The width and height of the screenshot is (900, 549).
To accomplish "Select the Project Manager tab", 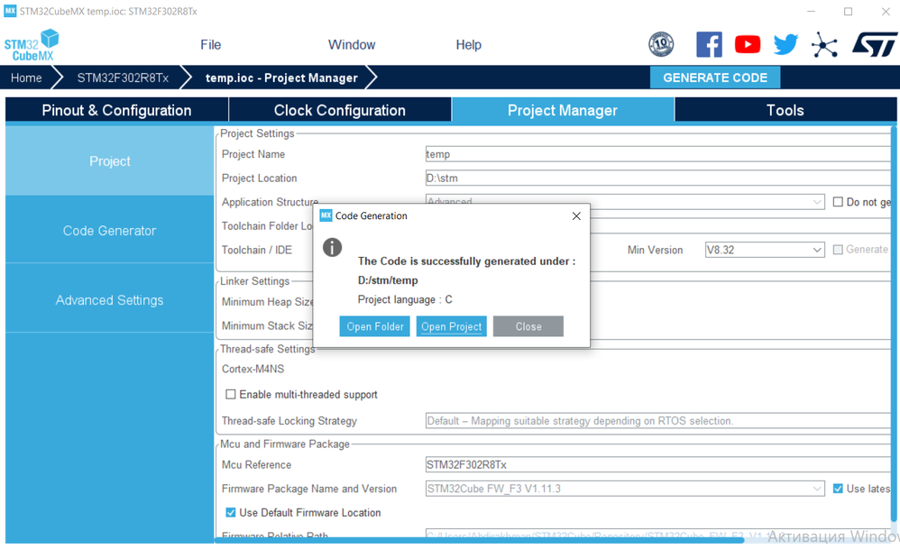I will tap(563, 110).
